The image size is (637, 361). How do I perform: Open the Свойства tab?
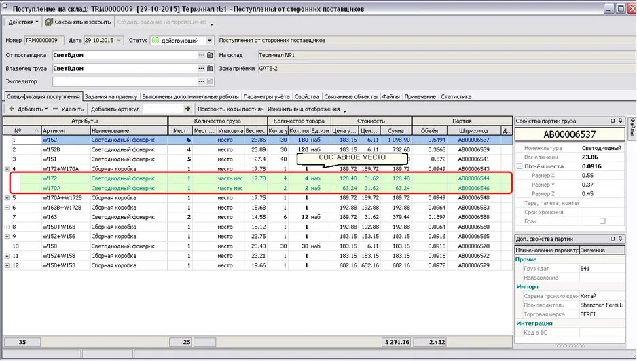[307, 96]
